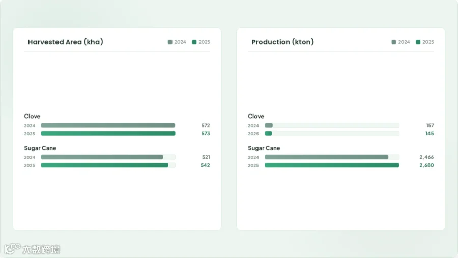Click the Sugar Cane label in Harvested Area

tap(40, 148)
